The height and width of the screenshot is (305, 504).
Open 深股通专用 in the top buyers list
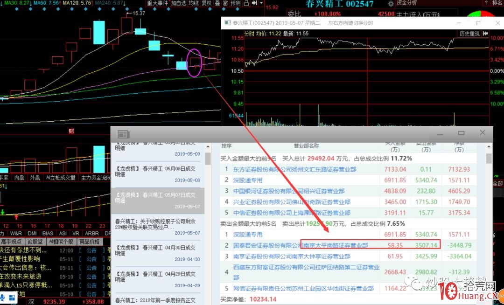[x=248, y=180]
